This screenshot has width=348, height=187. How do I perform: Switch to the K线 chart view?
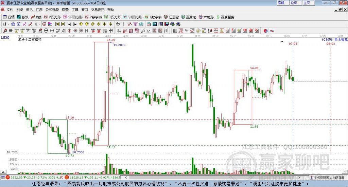coord(36,17)
